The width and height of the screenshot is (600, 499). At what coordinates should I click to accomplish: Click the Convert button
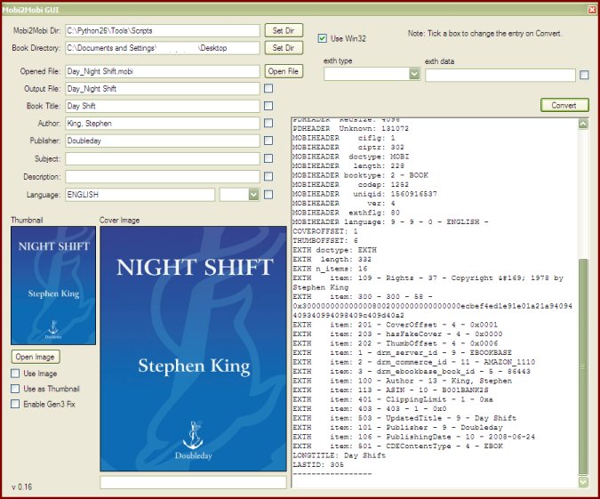click(x=564, y=105)
